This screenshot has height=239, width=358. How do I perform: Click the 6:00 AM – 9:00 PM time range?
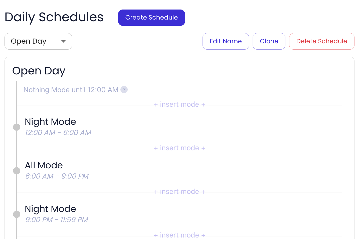[57, 176]
